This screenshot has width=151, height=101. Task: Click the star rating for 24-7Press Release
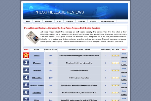click(116, 85)
